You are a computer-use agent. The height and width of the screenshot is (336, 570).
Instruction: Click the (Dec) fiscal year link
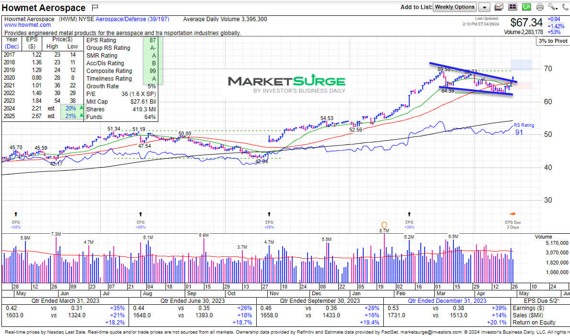click(12, 47)
